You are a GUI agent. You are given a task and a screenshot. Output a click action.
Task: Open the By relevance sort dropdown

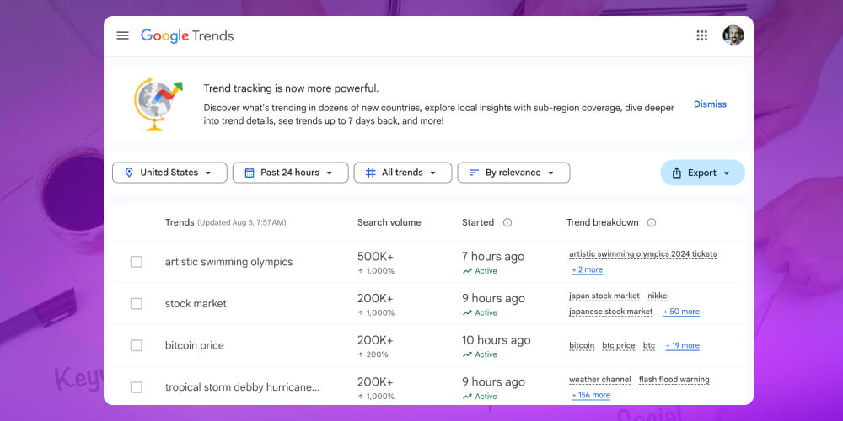coord(513,173)
